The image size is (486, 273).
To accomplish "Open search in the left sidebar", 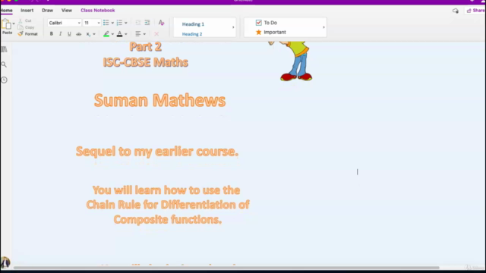I will [x=4, y=64].
